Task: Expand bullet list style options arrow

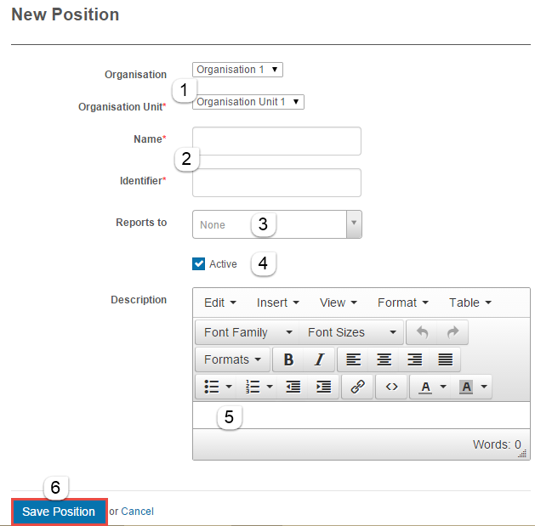Action: 229,387
